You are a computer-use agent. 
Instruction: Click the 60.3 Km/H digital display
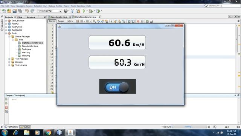(117, 62)
